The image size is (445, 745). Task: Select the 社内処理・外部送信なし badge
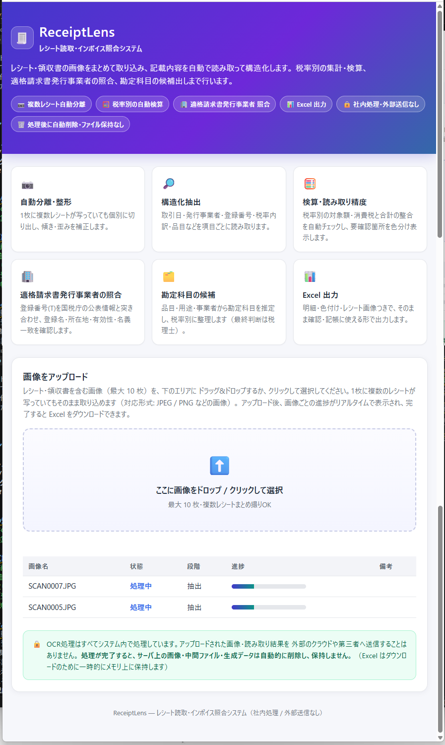pyautogui.click(x=381, y=104)
